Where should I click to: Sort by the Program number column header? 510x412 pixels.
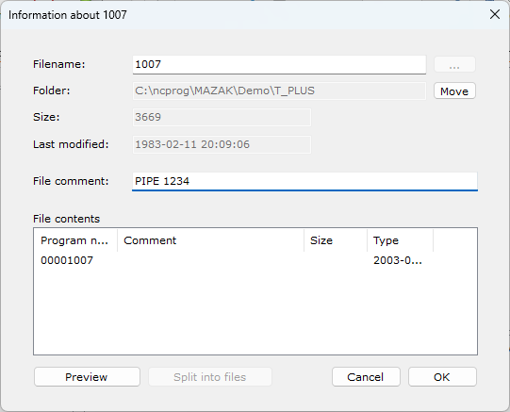click(74, 240)
